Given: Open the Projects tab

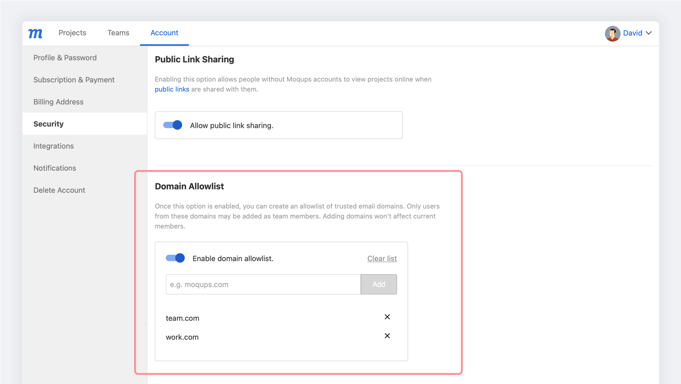Looking at the screenshot, I should 72,33.
